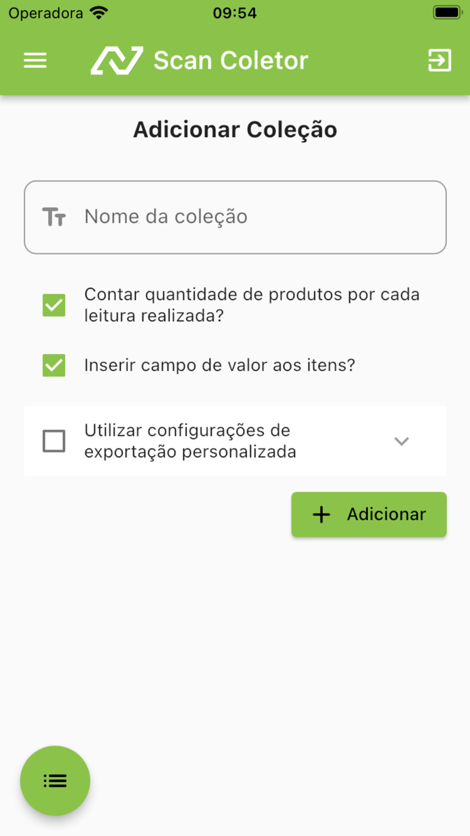Tap the battery indicator icon
Screen dimensions: 470x836
point(447,13)
